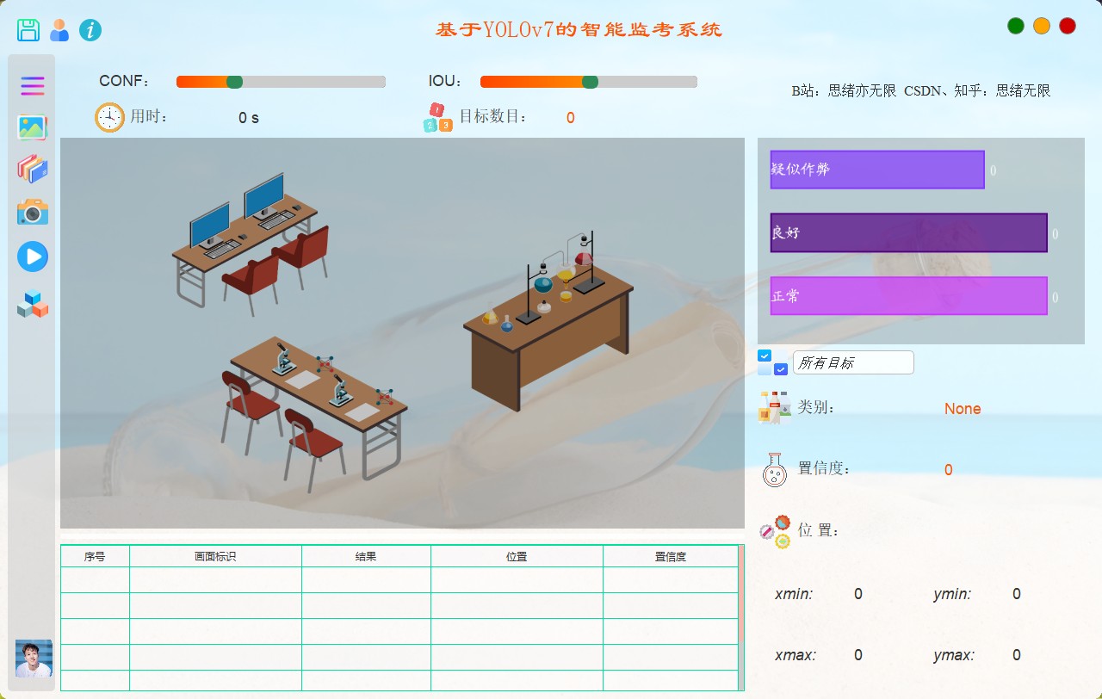Click the ymax coordinate label

pyautogui.click(x=954, y=655)
